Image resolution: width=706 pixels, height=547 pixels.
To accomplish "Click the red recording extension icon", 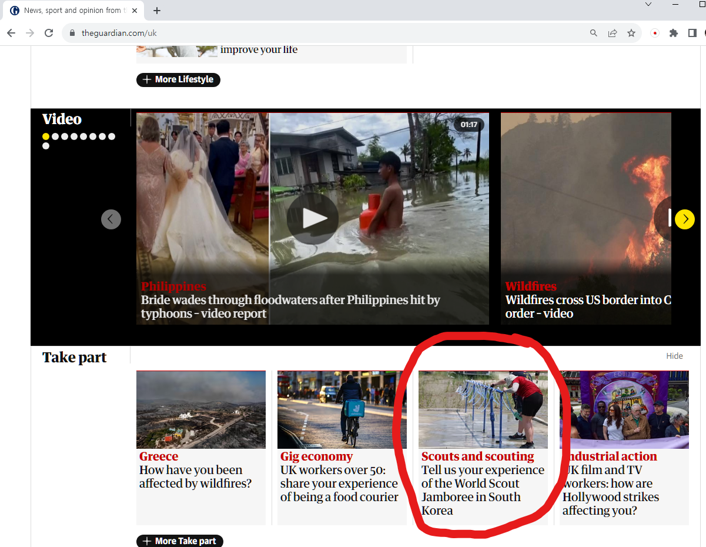I will 655,33.
